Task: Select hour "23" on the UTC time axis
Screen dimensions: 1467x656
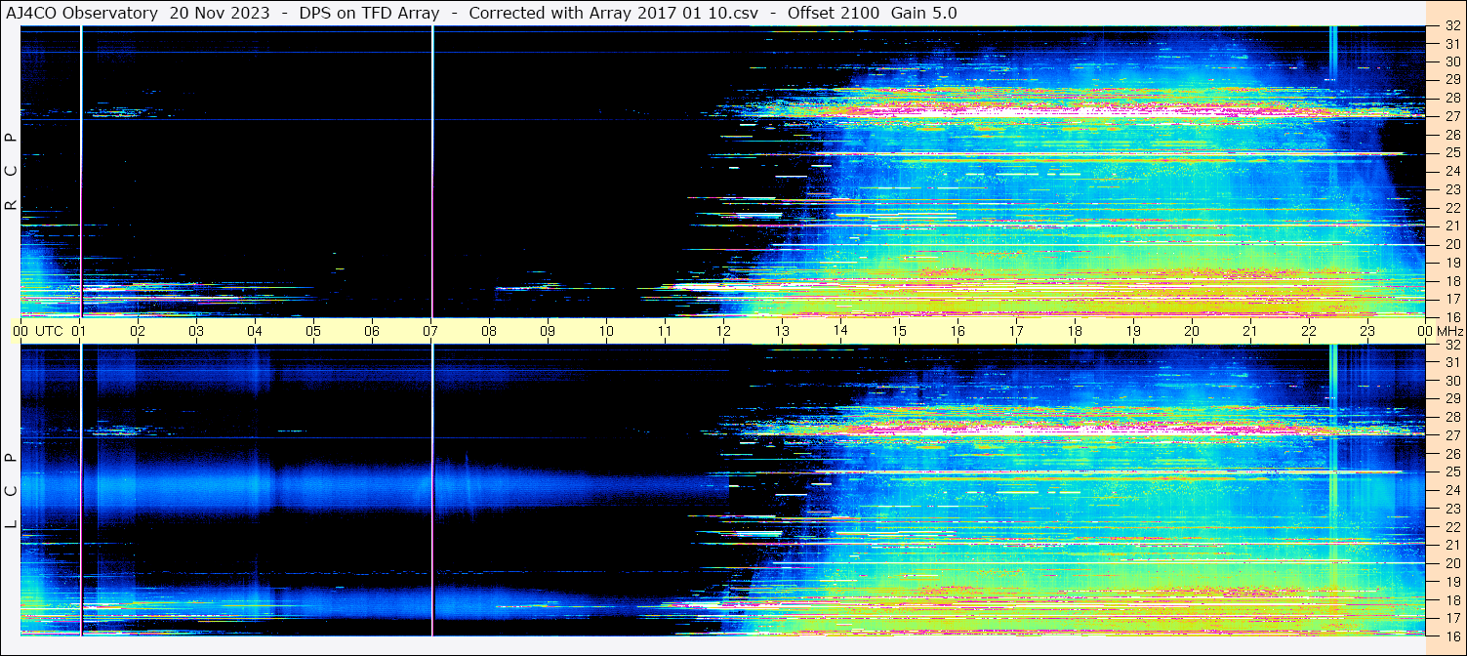Action: (x=1367, y=331)
